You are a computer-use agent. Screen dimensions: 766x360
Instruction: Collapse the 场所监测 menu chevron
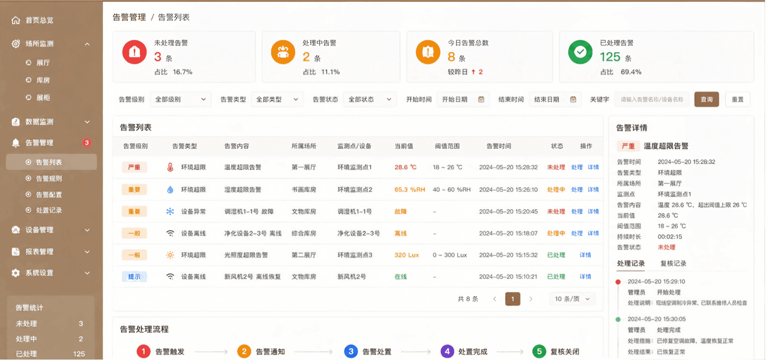point(87,44)
